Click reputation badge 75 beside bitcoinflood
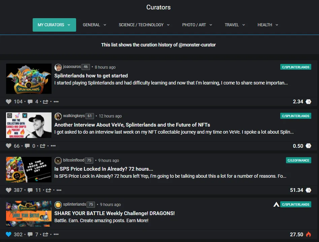 tap(89, 160)
